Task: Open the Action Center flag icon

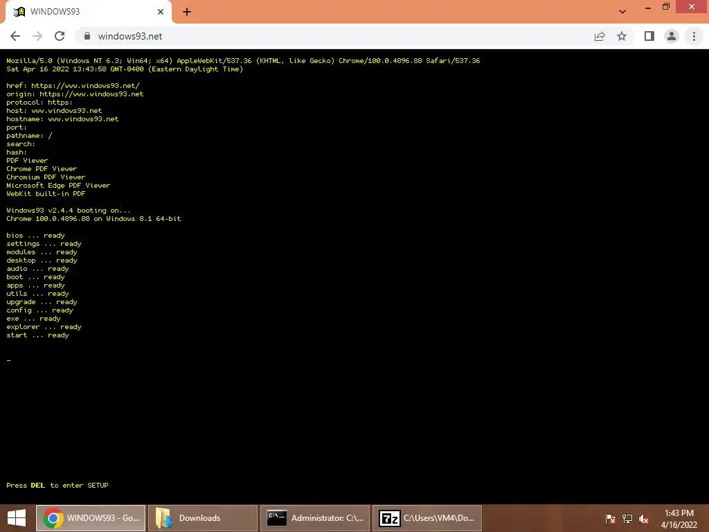Action: pos(610,518)
